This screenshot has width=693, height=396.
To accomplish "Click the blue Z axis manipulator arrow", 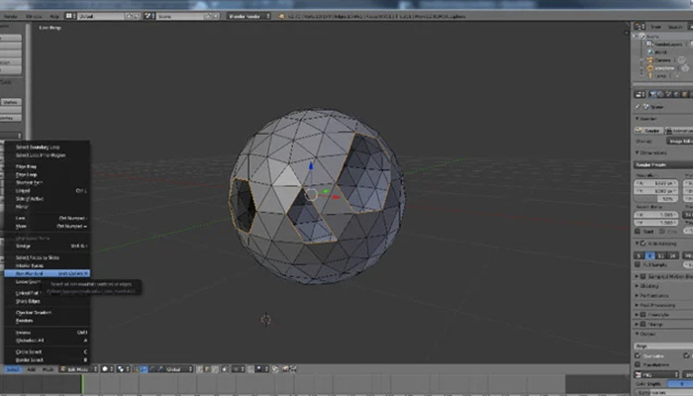I will coord(311,165).
